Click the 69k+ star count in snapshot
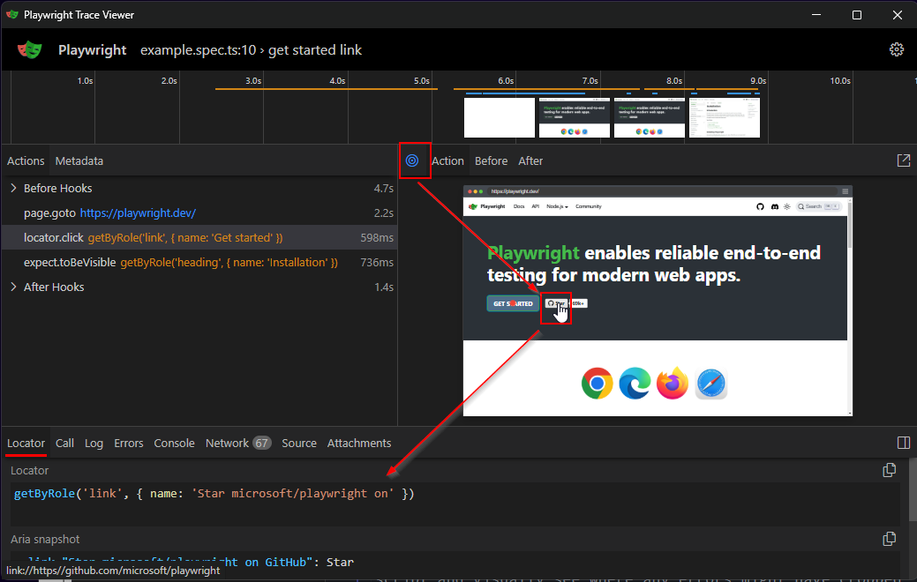The height and width of the screenshot is (582, 917). [578, 303]
